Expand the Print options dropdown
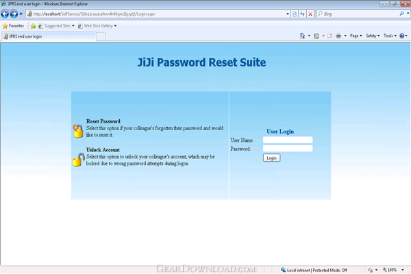 coord(345,36)
